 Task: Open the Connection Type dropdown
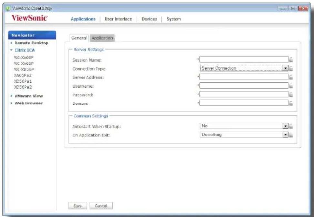point(244,68)
